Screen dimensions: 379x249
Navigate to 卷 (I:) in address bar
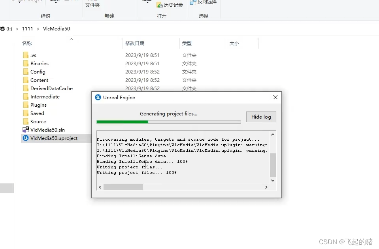point(6,29)
